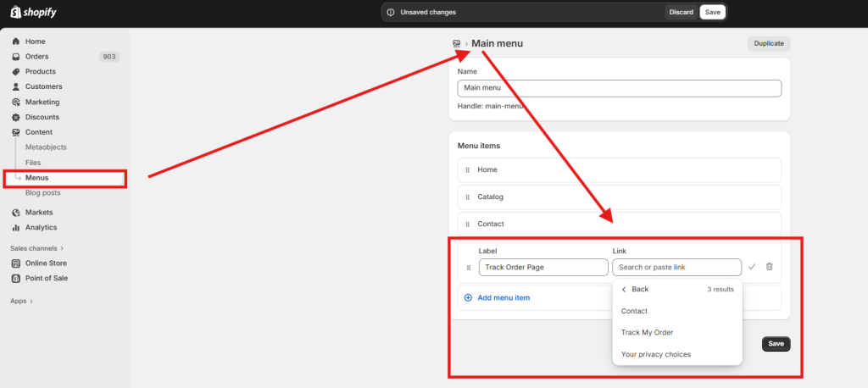Click the Search or paste link field
The height and width of the screenshot is (388, 868).
pyautogui.click(x=677, y=268)
